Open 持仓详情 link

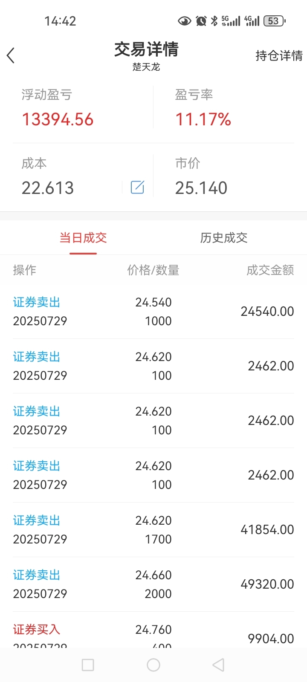[x=279, y=55]
